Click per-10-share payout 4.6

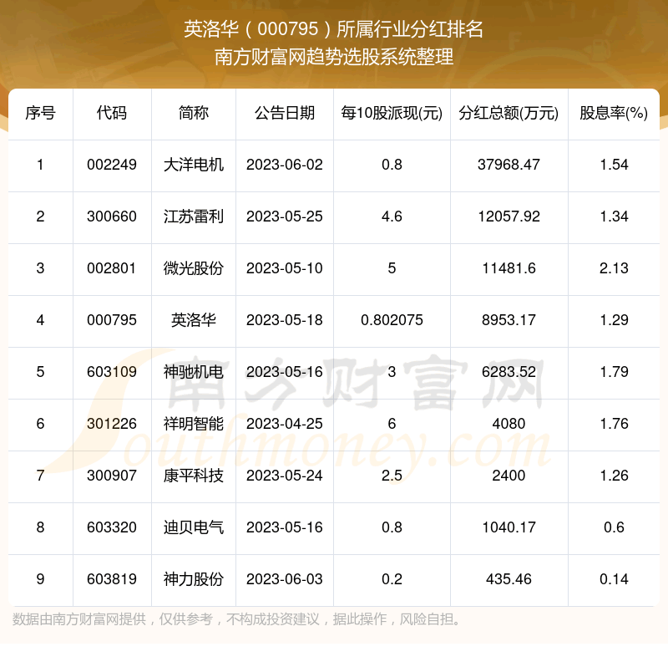point(392,216)
